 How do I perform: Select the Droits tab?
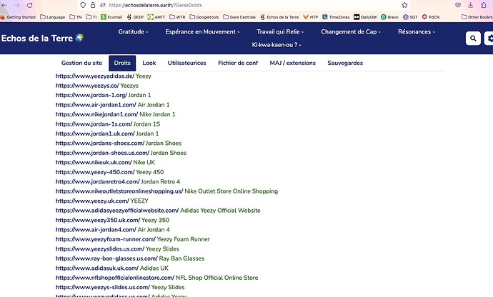(122, 63)
